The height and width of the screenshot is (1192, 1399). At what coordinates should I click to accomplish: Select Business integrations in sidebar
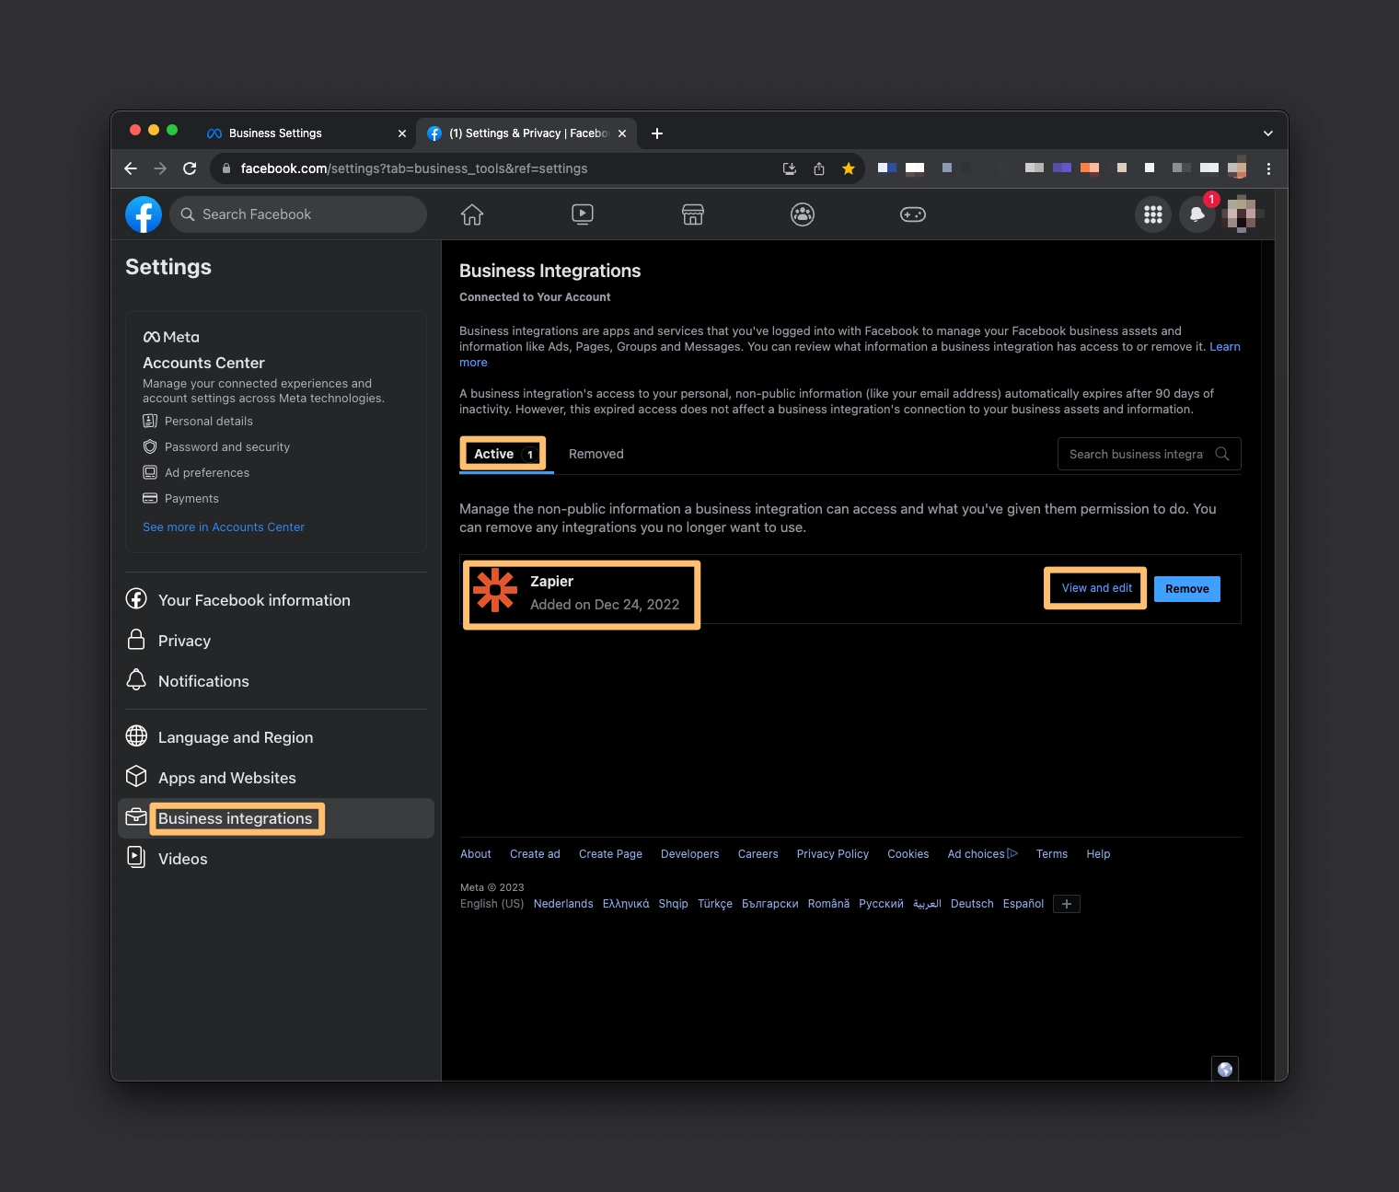[x=276, y=818]
